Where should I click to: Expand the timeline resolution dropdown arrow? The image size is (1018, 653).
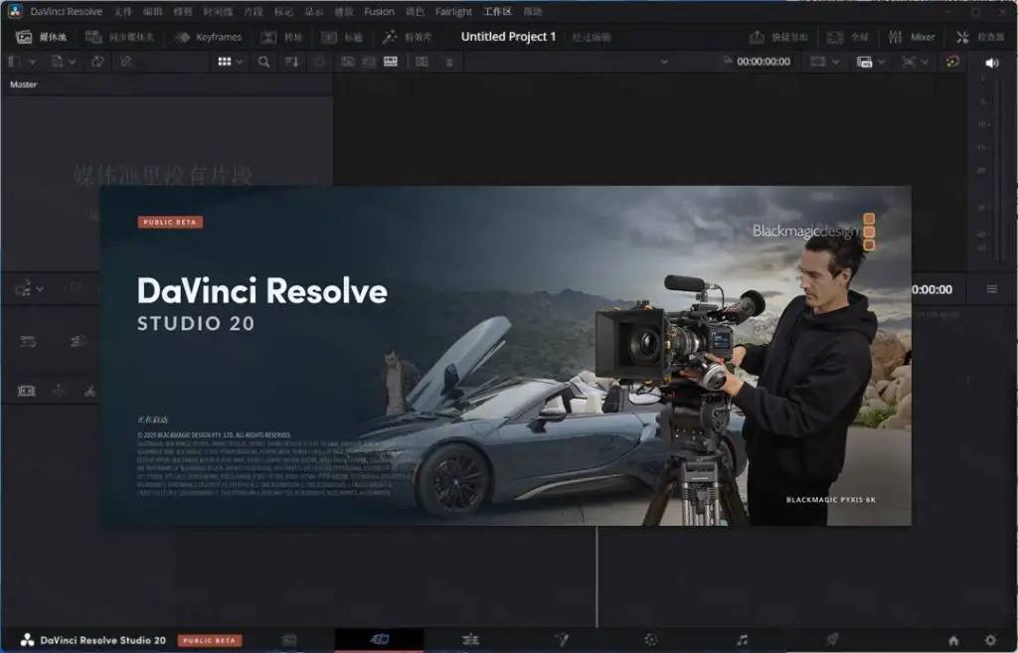(x=881, y=63)
